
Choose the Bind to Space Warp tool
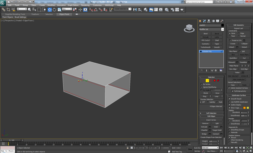13,9
